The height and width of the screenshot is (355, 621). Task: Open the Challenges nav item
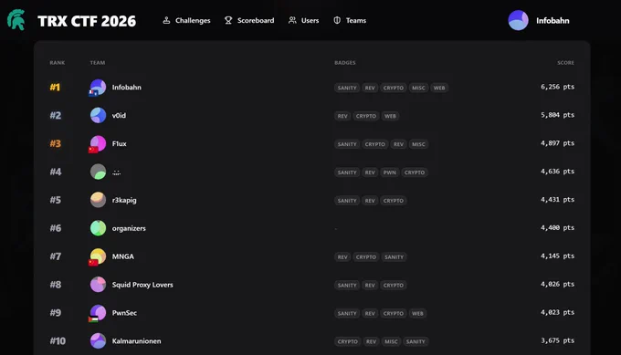click(186, 20)
